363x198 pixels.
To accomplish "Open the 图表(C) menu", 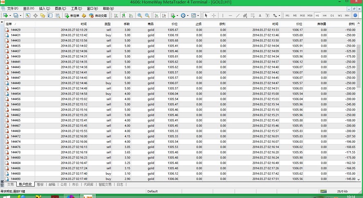I will point(60,9).
